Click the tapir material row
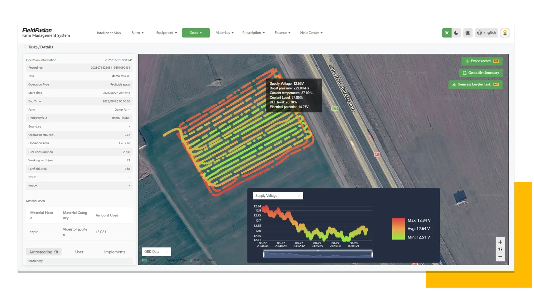534x294 pixels. 79,232
